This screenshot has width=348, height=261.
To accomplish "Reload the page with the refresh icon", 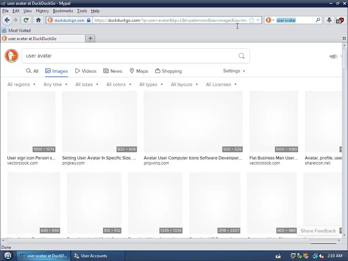I will (26, 20).
